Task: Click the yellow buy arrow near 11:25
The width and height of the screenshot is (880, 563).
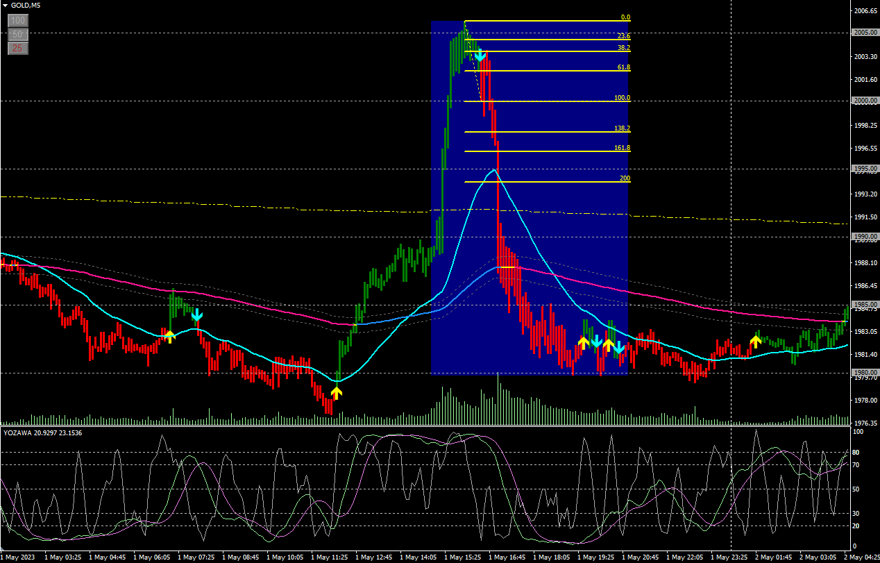Action: 337,393
